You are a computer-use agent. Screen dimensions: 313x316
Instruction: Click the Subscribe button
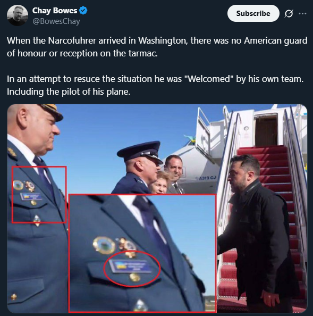[x=253, y=13]
